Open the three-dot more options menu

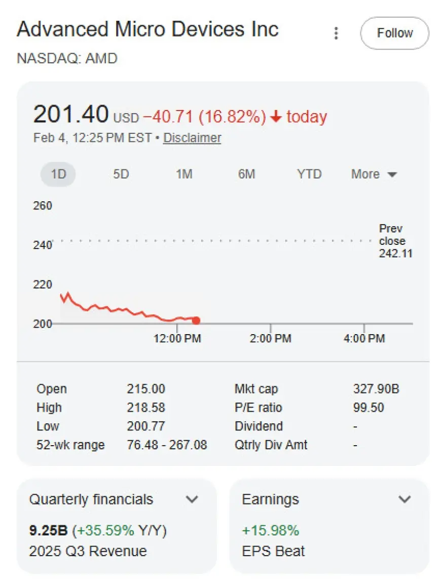(336, 33)
